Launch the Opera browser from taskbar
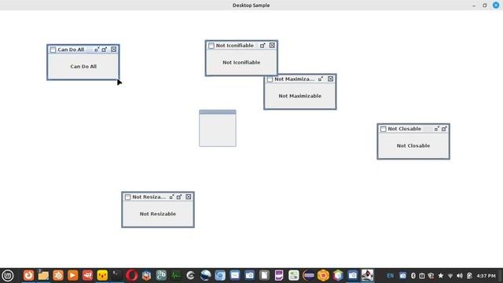Viewport: 503px width, 283px height. (131, 275)
